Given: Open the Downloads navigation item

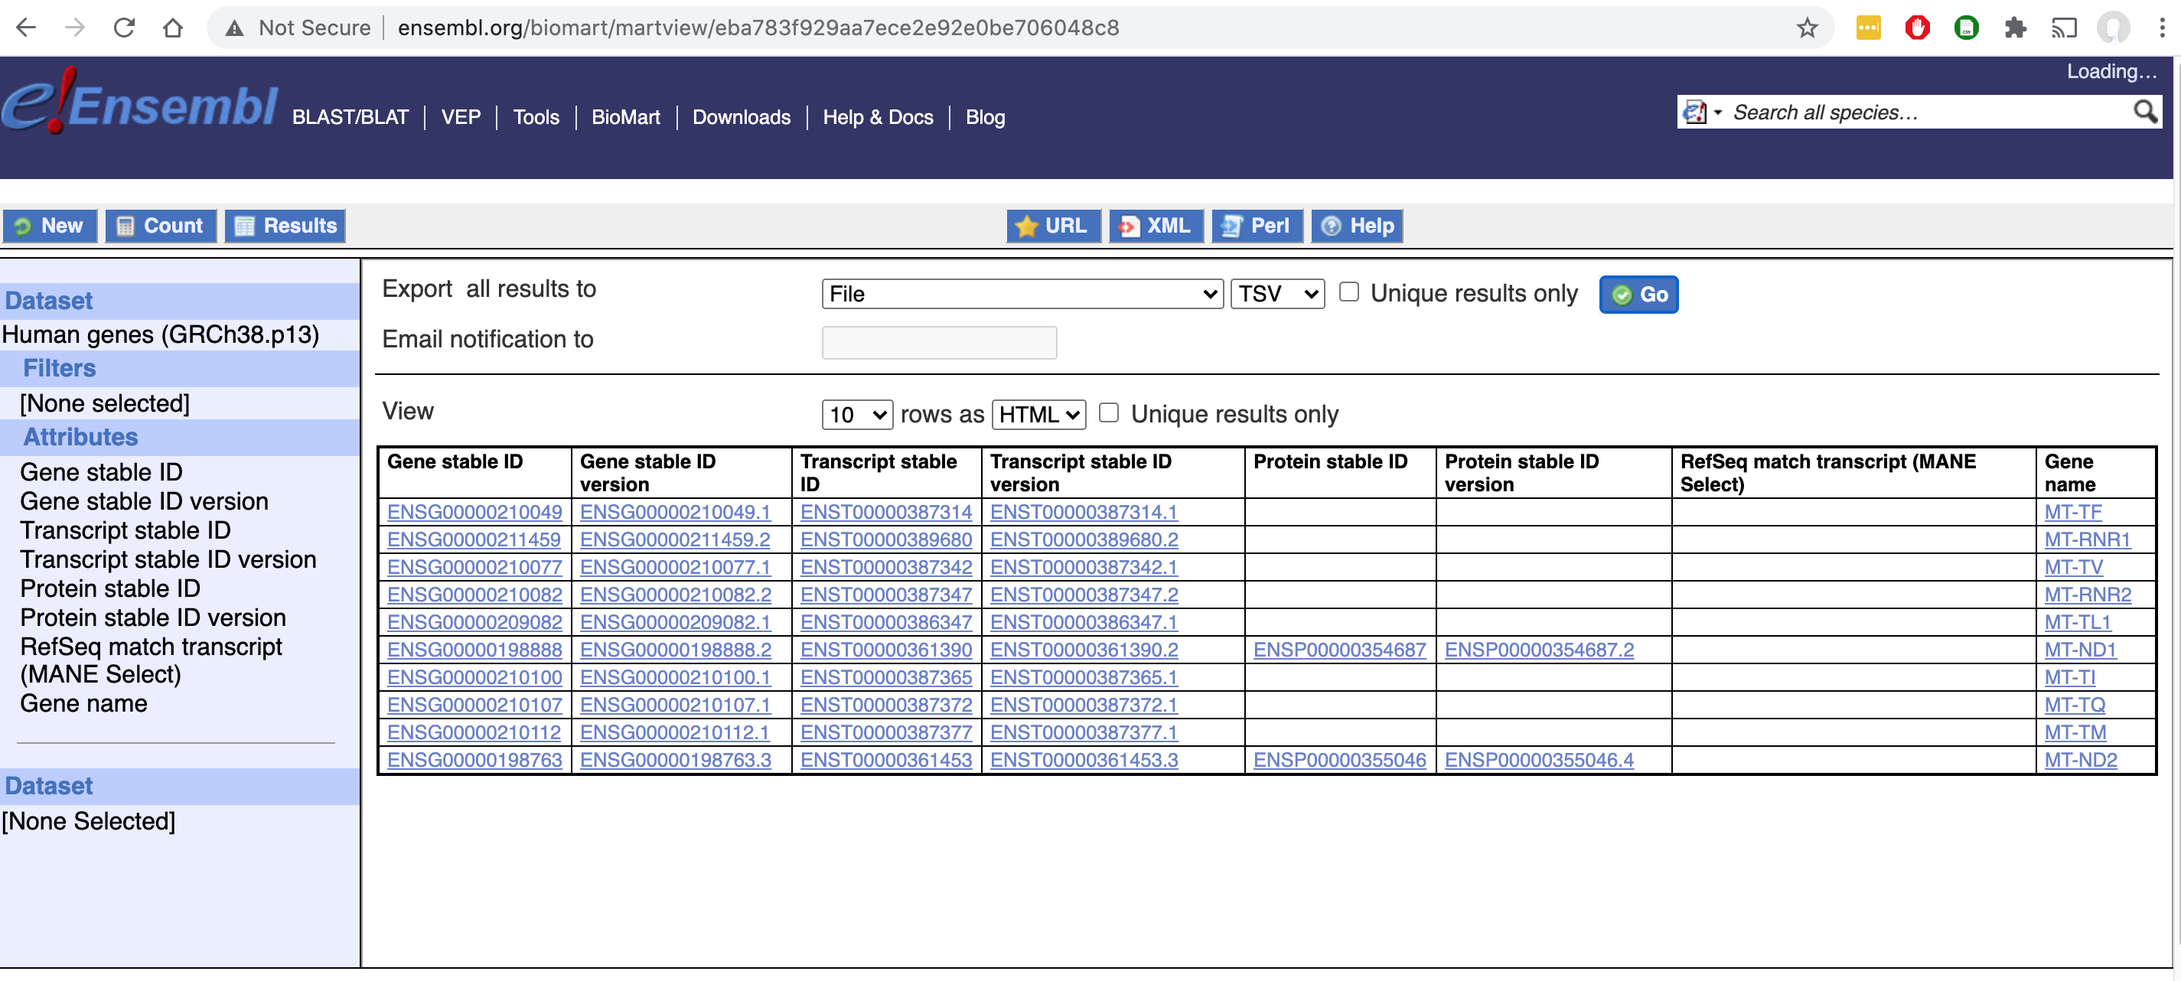Looking at the screenshot, I should point(742,118).
